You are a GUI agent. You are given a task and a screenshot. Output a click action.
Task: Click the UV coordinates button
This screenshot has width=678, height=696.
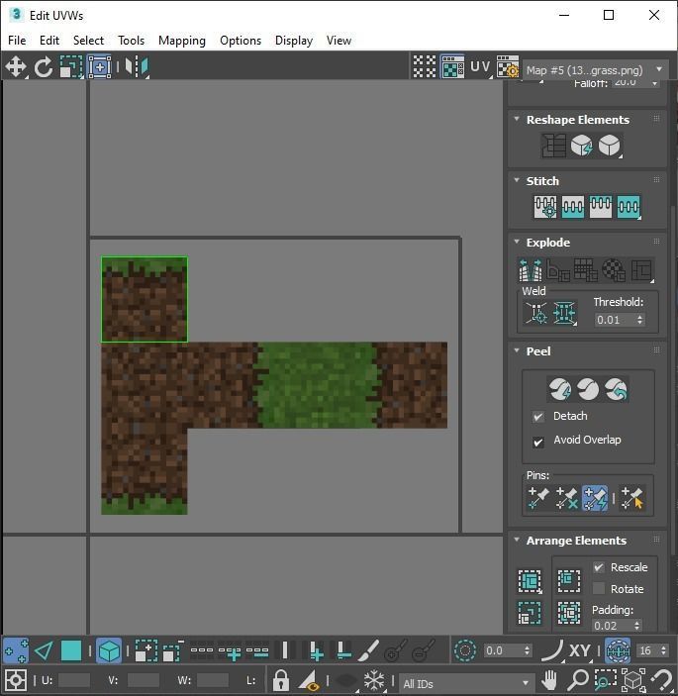(x=481, y=66)
